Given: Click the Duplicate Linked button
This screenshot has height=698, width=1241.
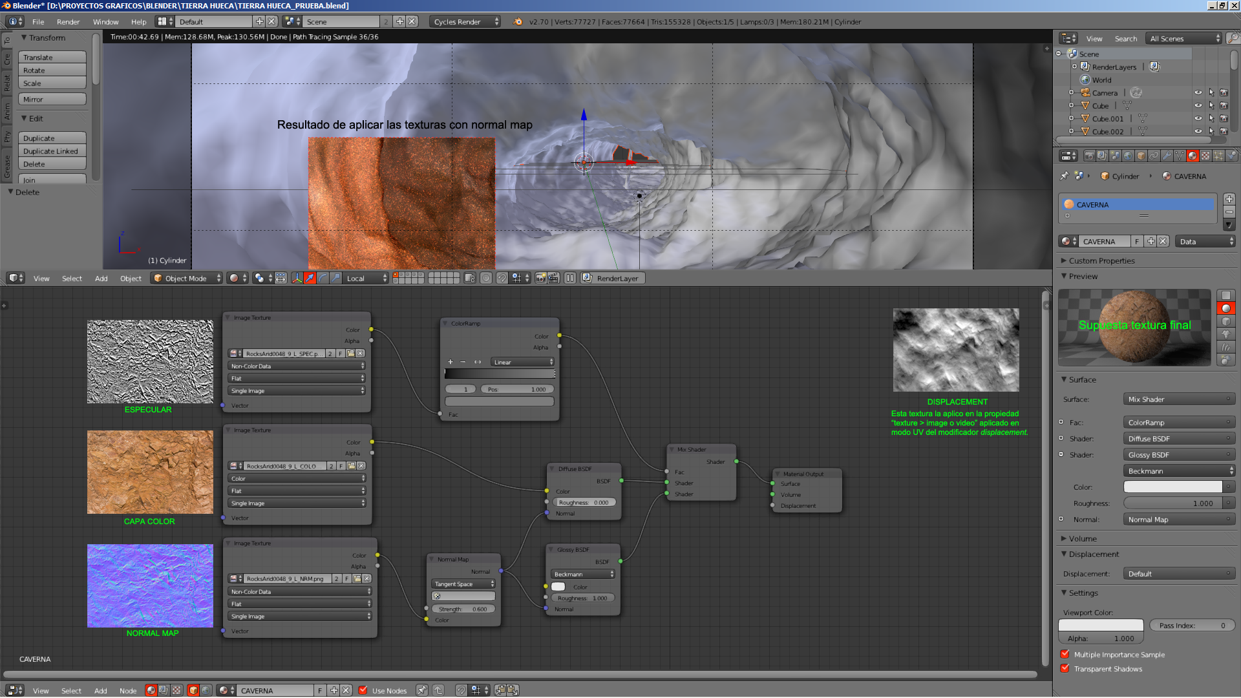Looking at the screenshot, I should pos(51,151).
